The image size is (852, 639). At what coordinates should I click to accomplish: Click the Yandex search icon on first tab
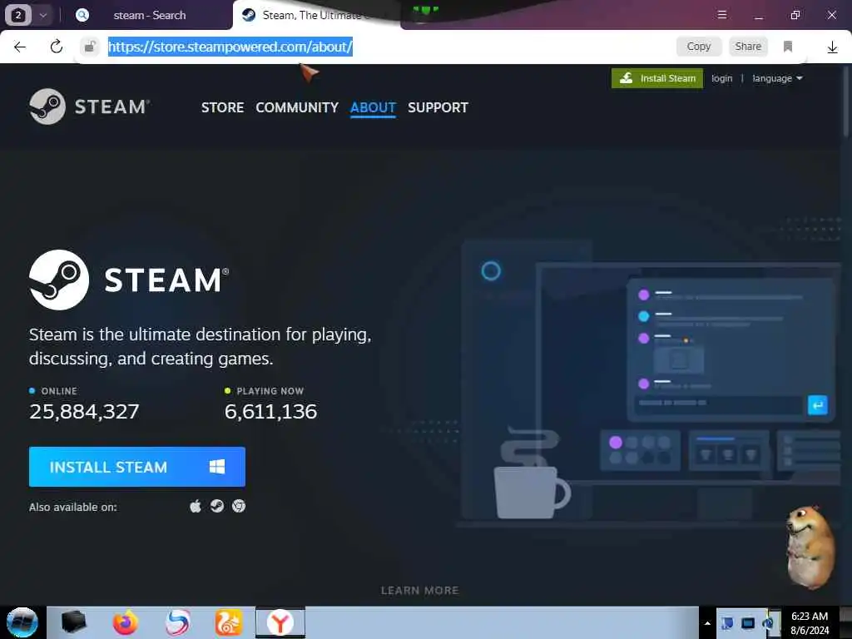point(82,15)
